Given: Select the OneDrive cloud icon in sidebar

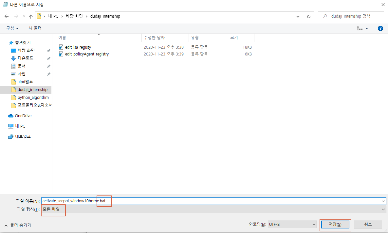Looking at the screenshot, I should (11, 116).
